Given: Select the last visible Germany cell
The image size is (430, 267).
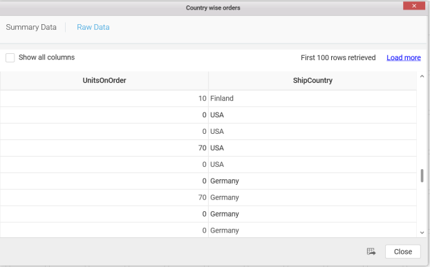Looking at the screenshot, I should click(x=312, y=230).
